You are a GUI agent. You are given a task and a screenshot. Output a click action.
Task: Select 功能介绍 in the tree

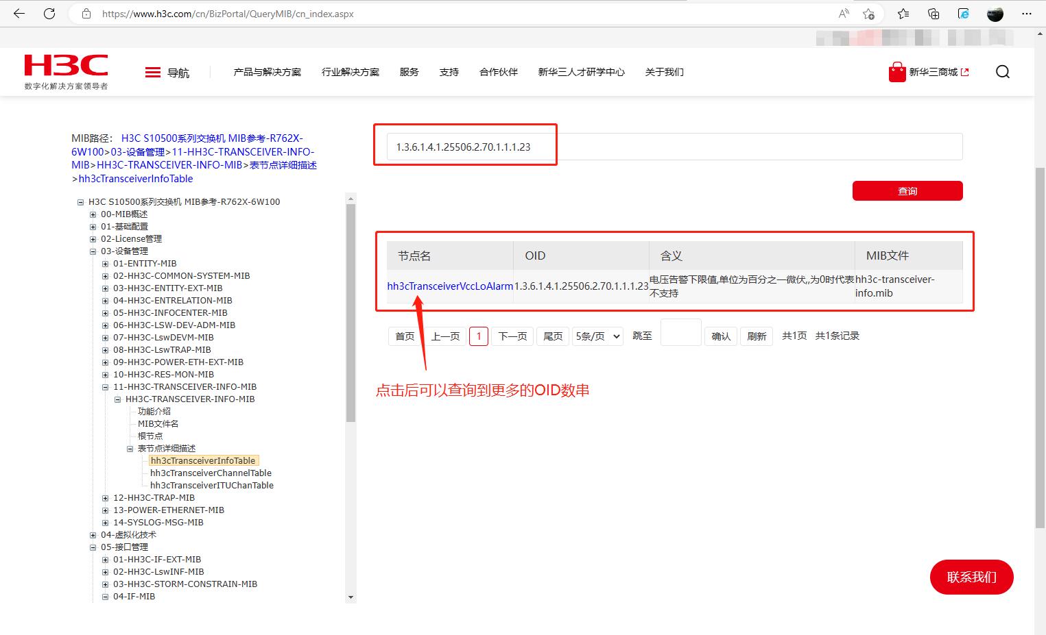click(x=154, y=412)
